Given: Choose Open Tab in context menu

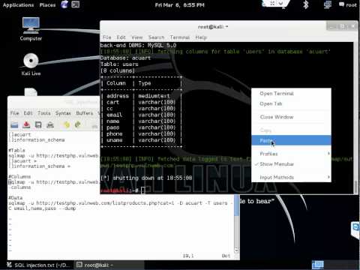Looking at the screenshot, I should (x=291, y=103).
